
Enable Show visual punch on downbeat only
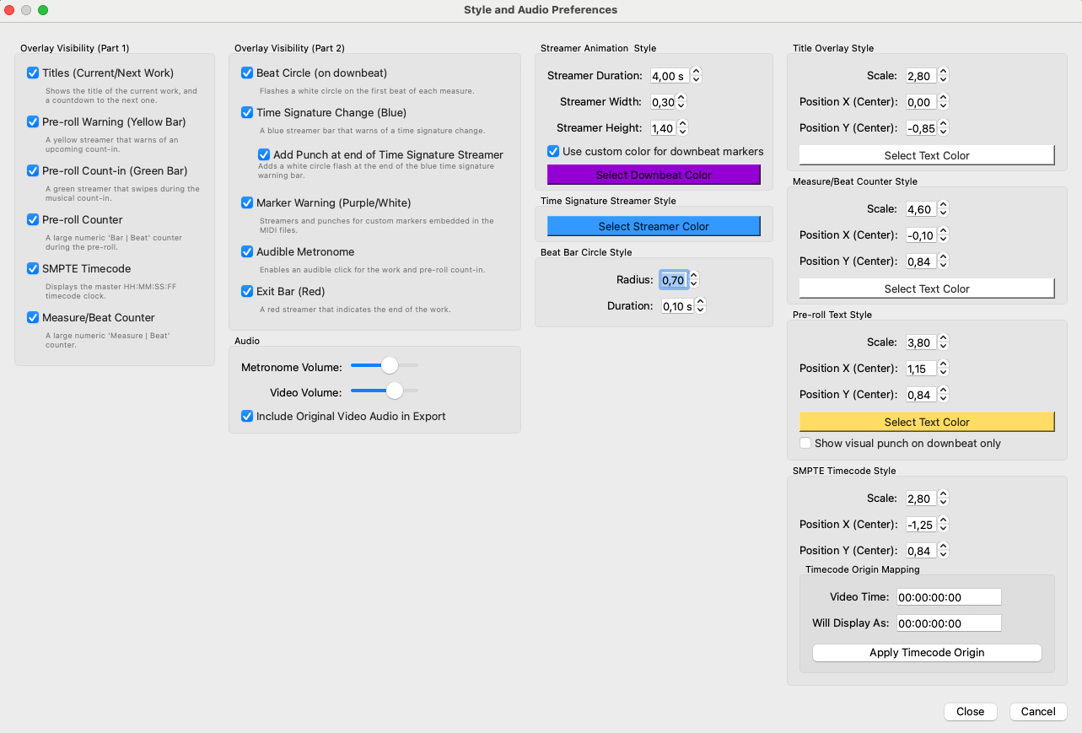[x=805, y=443]
